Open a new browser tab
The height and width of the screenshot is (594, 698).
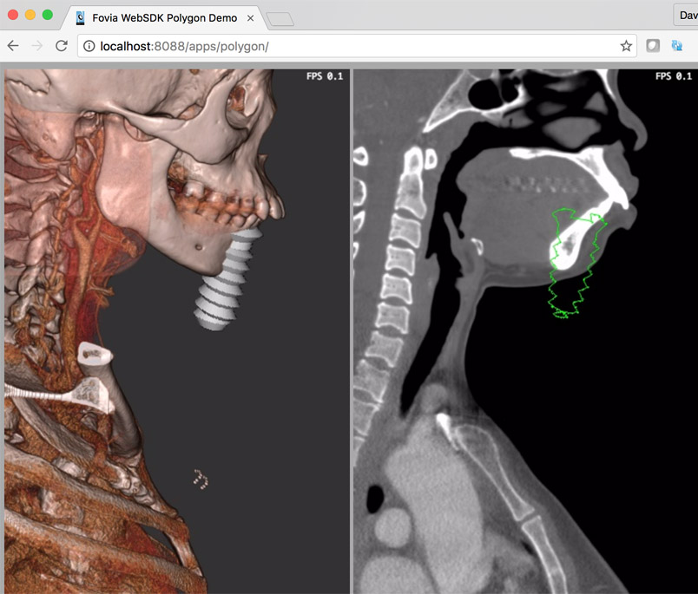[x=280, y=19]
